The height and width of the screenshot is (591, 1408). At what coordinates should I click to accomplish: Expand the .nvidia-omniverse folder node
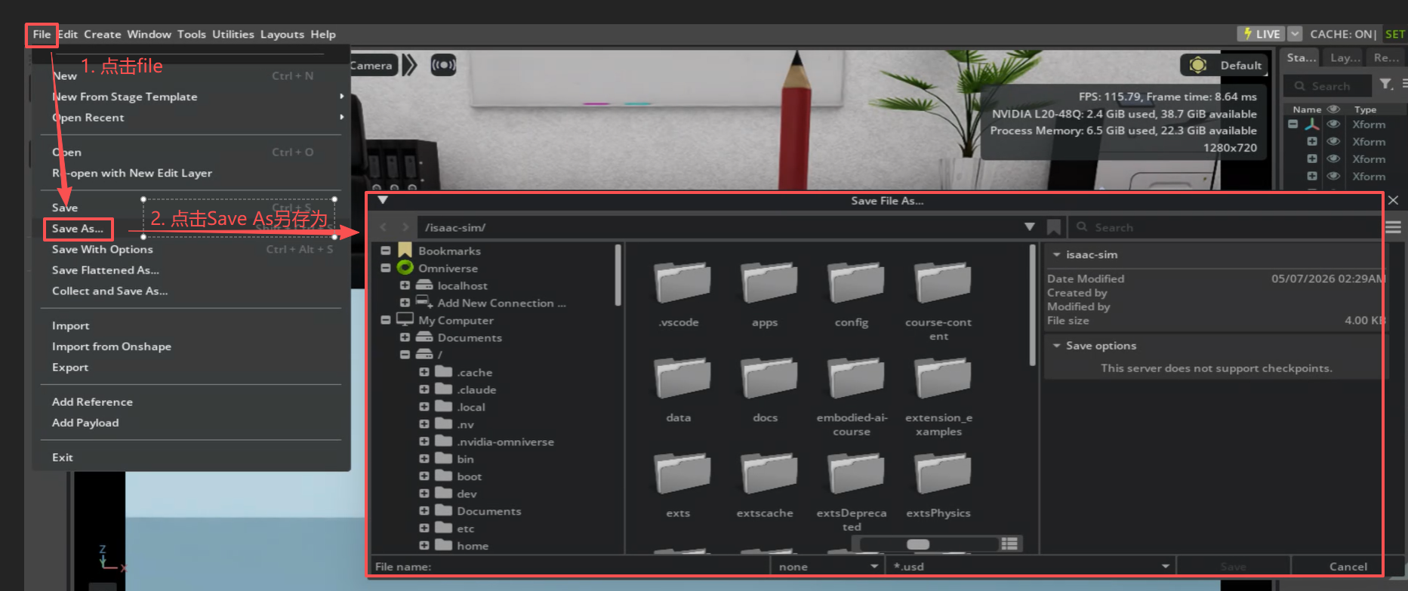424,441
